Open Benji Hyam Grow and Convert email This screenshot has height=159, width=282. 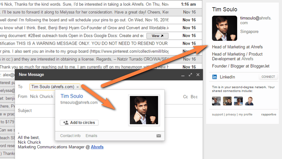[101, 28]
